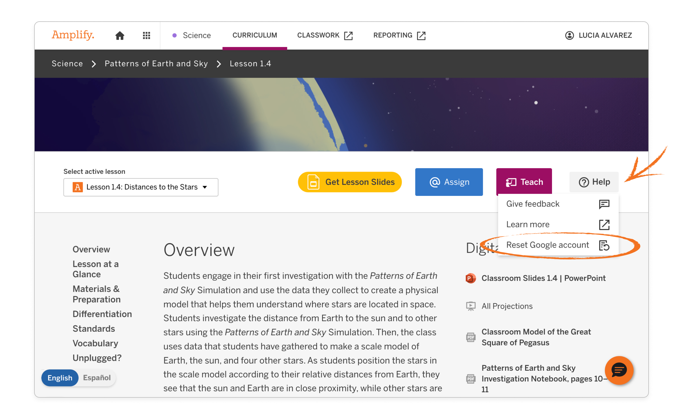Switch to the Curriculum tab

(x=255, y=35)
